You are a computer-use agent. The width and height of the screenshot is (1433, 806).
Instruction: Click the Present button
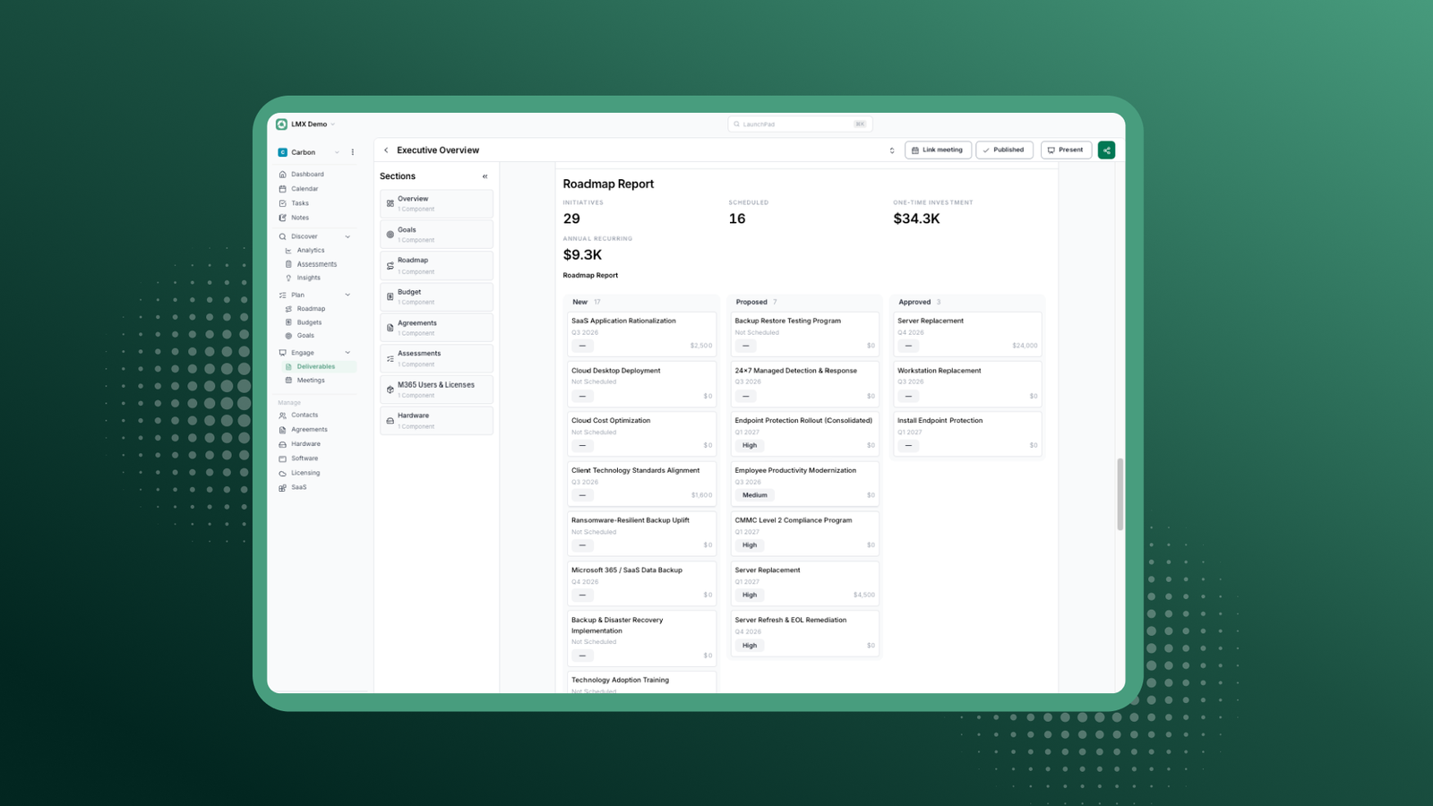(1066, 150)
